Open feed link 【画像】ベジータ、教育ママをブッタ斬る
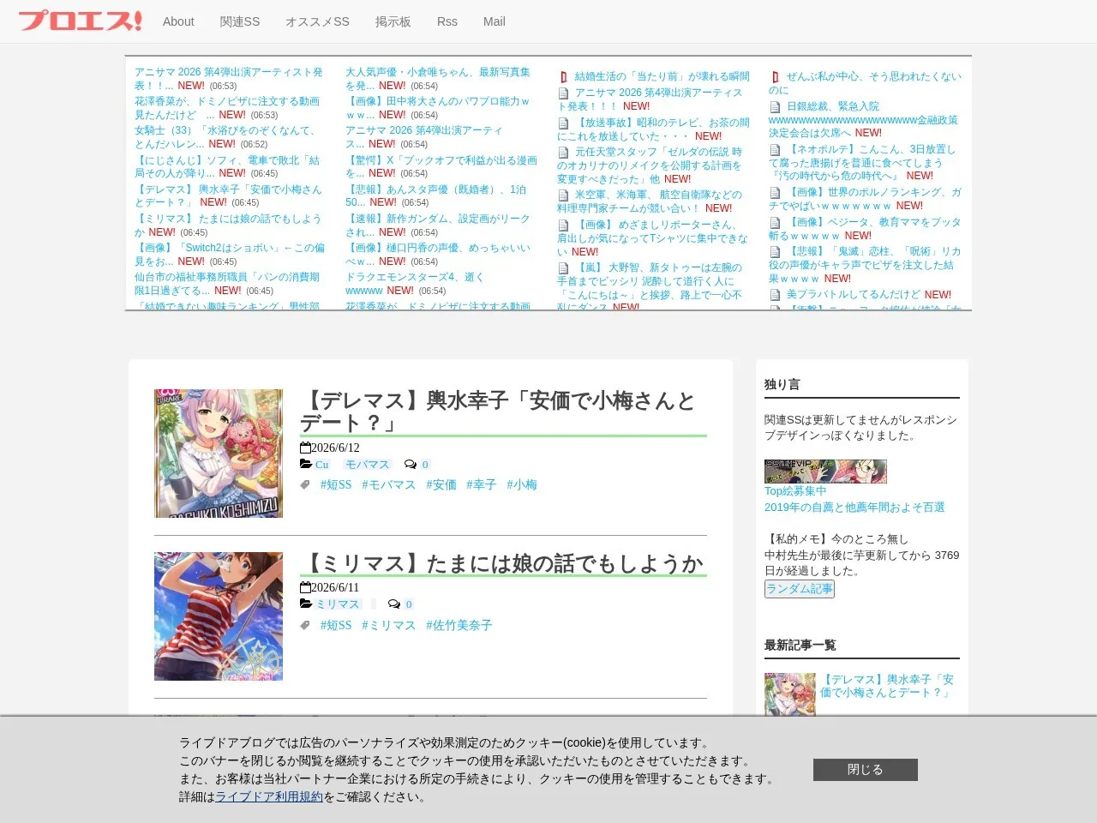This screenshot has width=1097, height=823. pos(865,229)
